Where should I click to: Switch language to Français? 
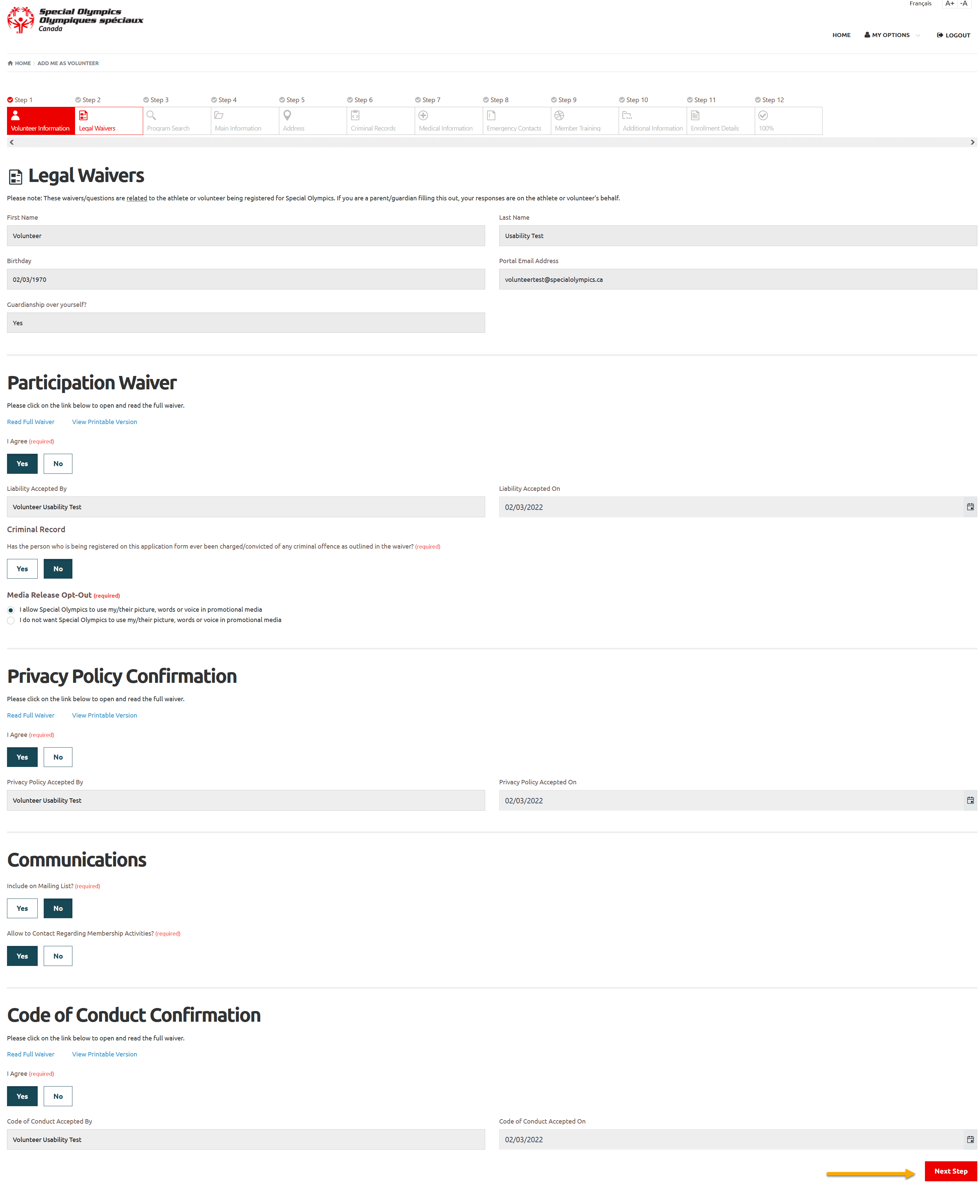920,3
